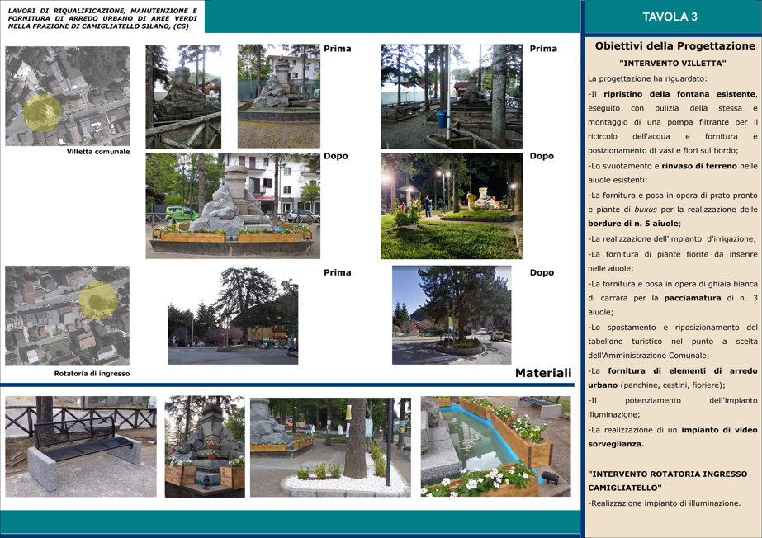Open the fountain with wooden flower boxes photo
Screen dimensions: 762x538
tap(205, 446)
